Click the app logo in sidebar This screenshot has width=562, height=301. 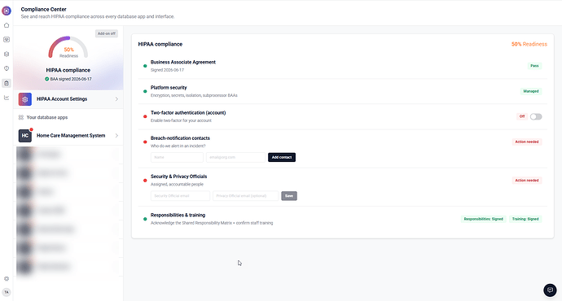(x=7, y=11)
